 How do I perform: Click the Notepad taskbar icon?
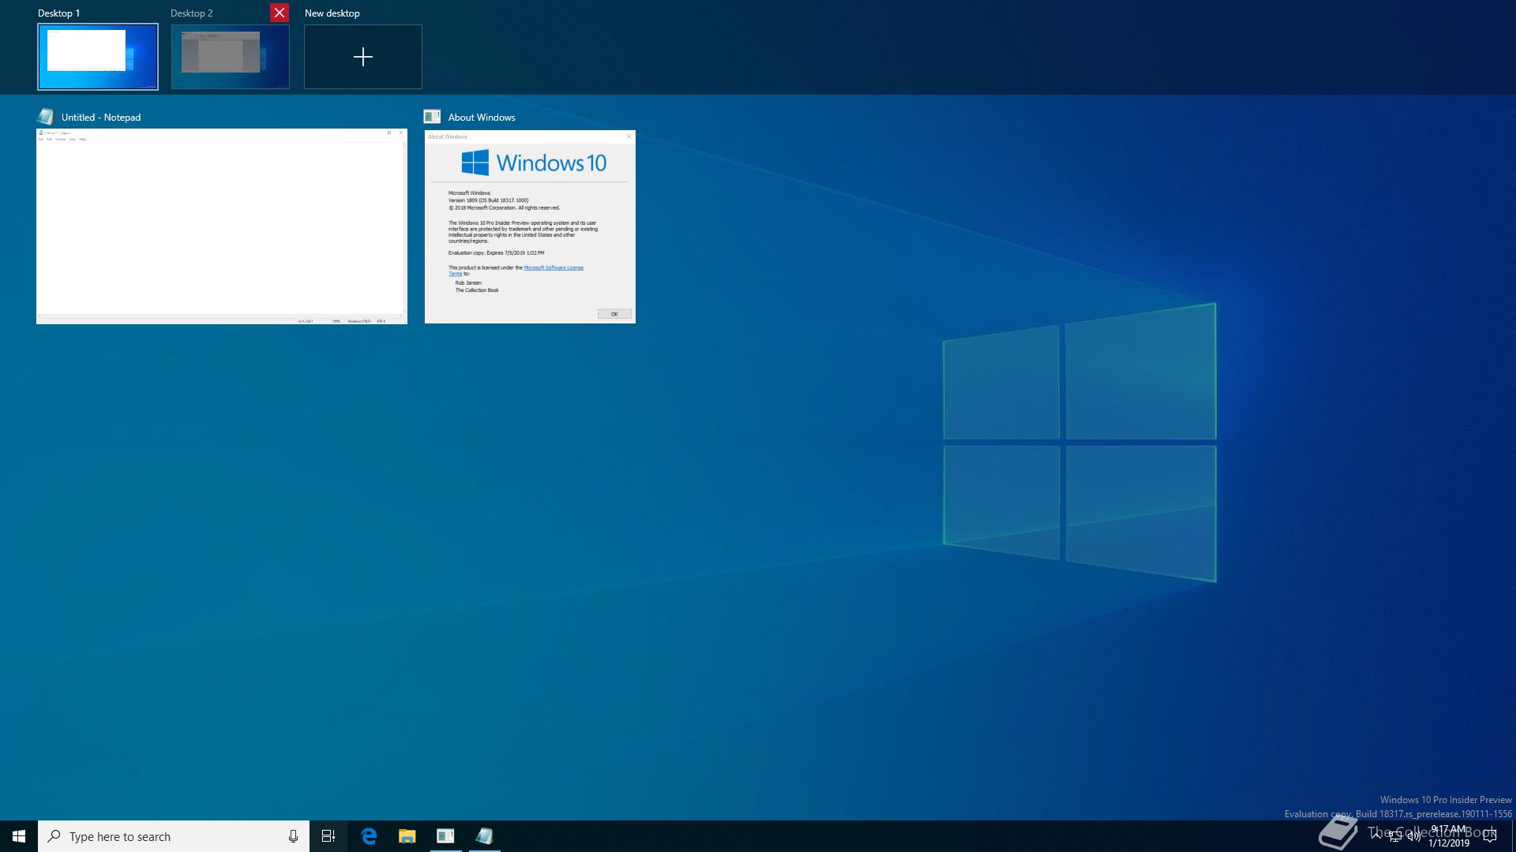point(484,836)
